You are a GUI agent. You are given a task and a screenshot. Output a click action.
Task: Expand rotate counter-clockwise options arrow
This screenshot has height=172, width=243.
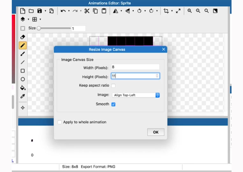tap(145, 11)
